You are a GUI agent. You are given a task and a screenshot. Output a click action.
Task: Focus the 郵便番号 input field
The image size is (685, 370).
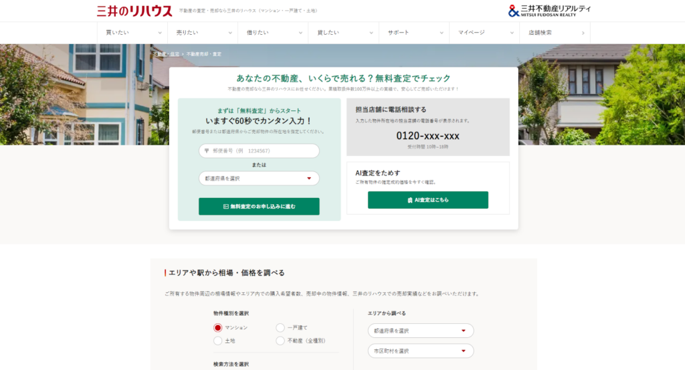[x=259, y=151]
